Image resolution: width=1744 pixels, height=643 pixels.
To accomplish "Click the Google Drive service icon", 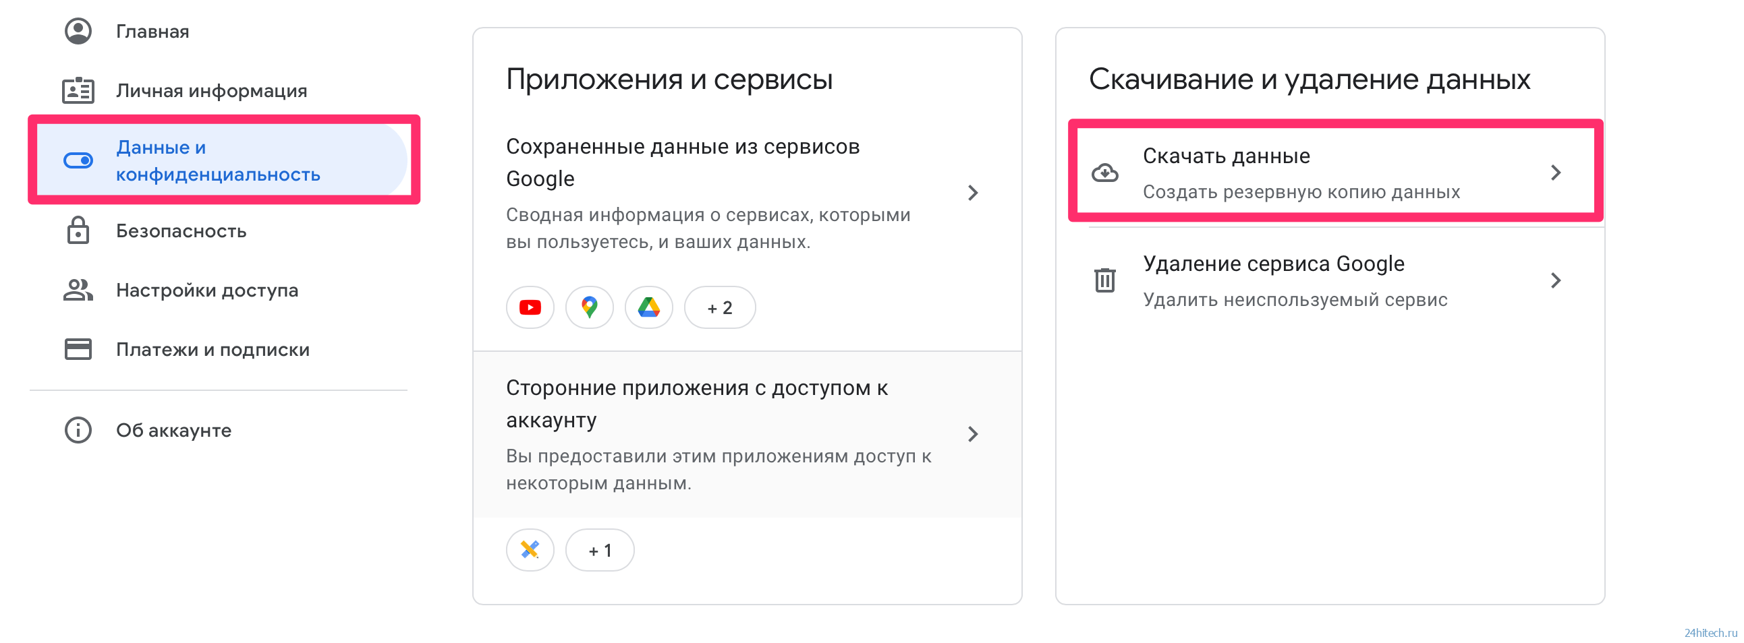I will [x=649, y=307].
